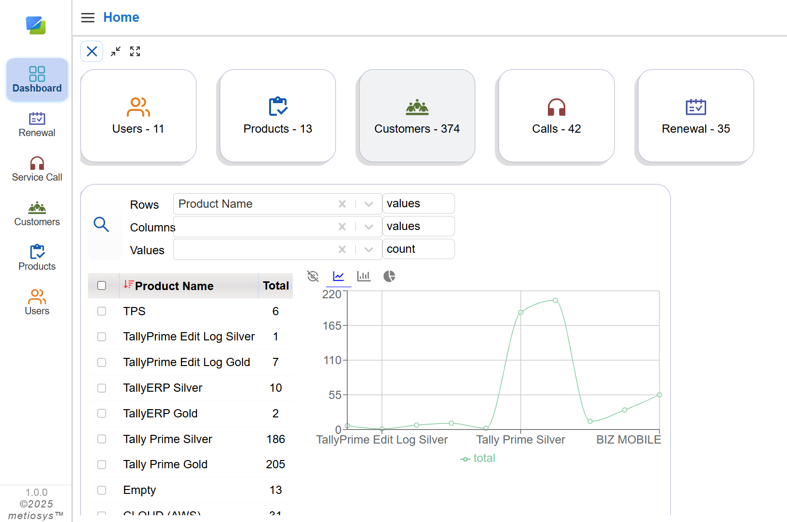Click the Tally Prime Gold data point peak
The height and width of the screenshot is (522, 787).
[556, 300]
